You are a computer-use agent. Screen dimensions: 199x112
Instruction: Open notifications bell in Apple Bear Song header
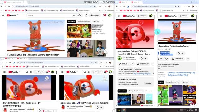(x=105, y=72)
